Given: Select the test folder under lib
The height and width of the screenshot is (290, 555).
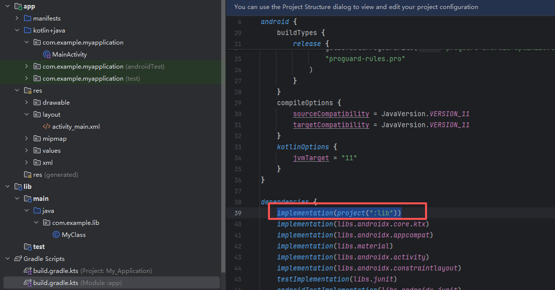Looking at the screenshot, I should pos(39,246).
